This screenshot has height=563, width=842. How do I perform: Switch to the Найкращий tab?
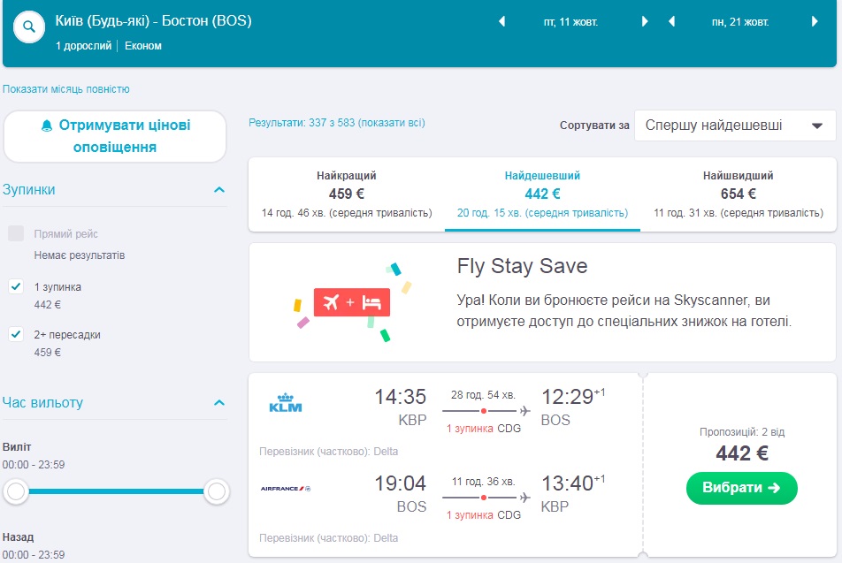tap(347, 194)
